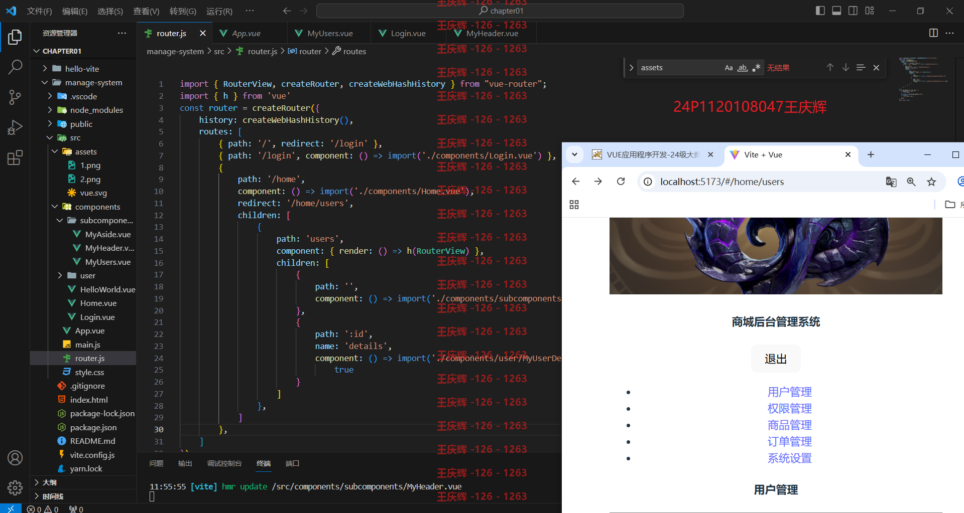The width and height of the screenshot is (964, 513).
Task: Switch to 问题 panel tab
Action: 156,463
